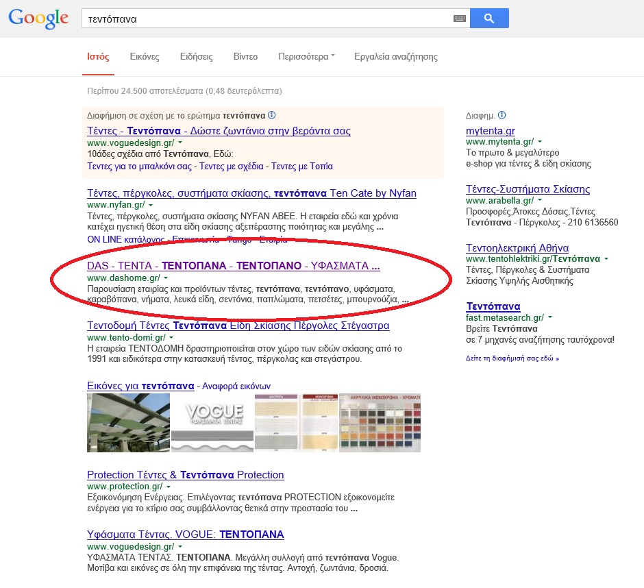
Task: Expand arrow beside www.voguedesign.gr in top ad
Action: (x=180, y=143)
